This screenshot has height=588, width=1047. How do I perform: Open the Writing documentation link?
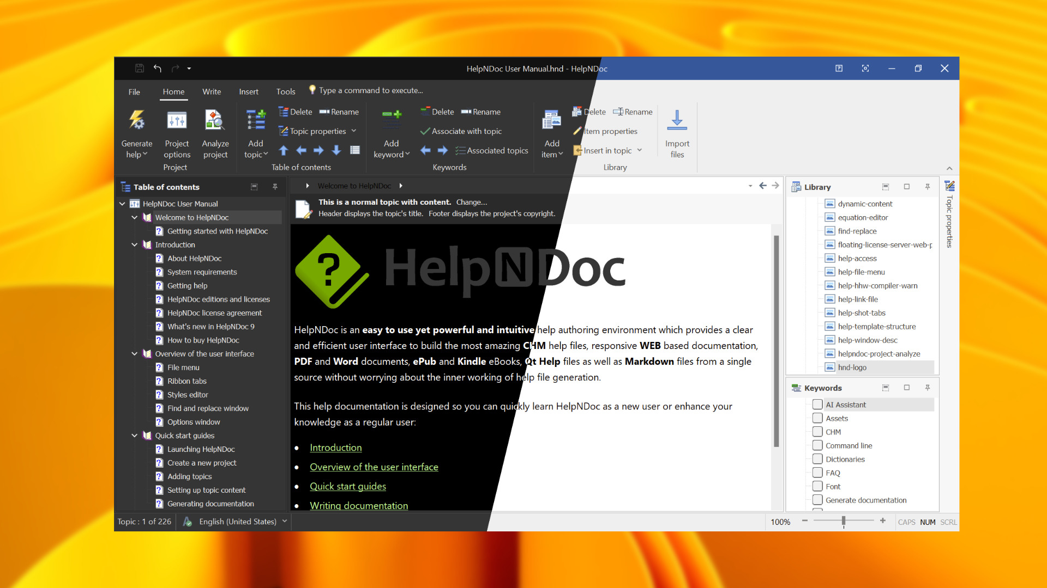pos(359,505)
